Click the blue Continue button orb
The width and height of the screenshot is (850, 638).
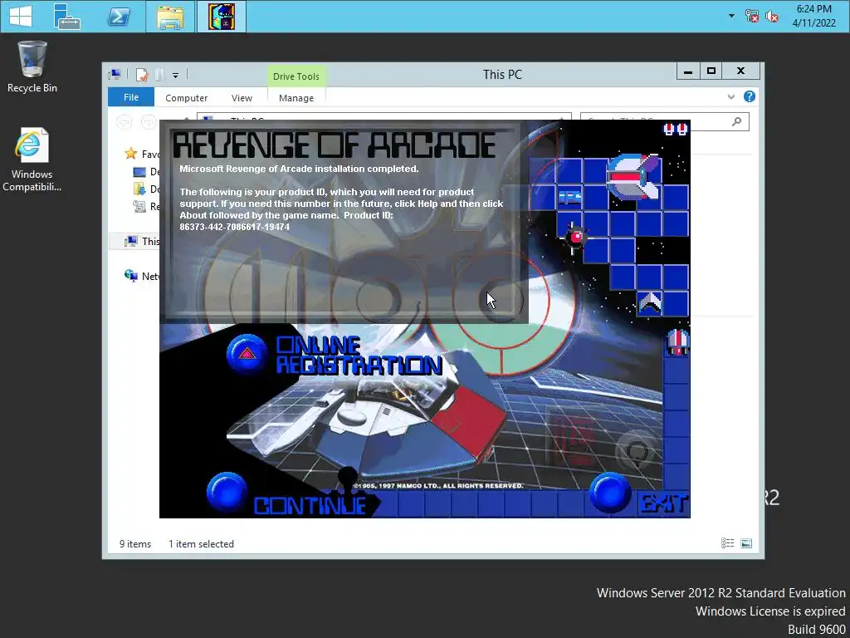click(227, 492)
